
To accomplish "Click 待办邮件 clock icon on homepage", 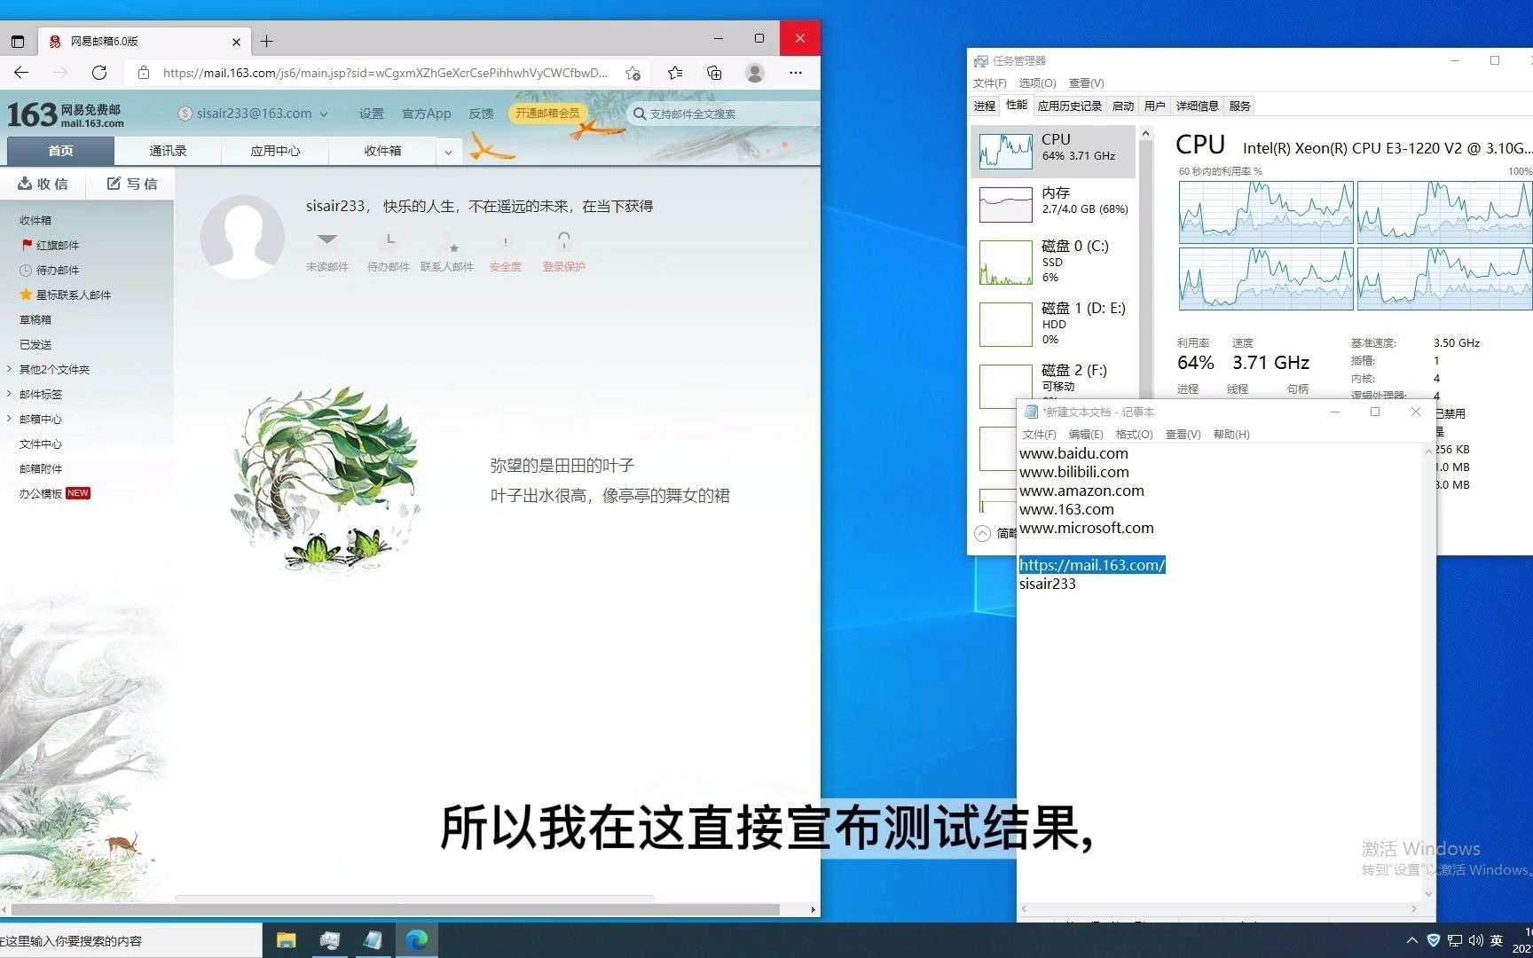I will coord(389,239).
